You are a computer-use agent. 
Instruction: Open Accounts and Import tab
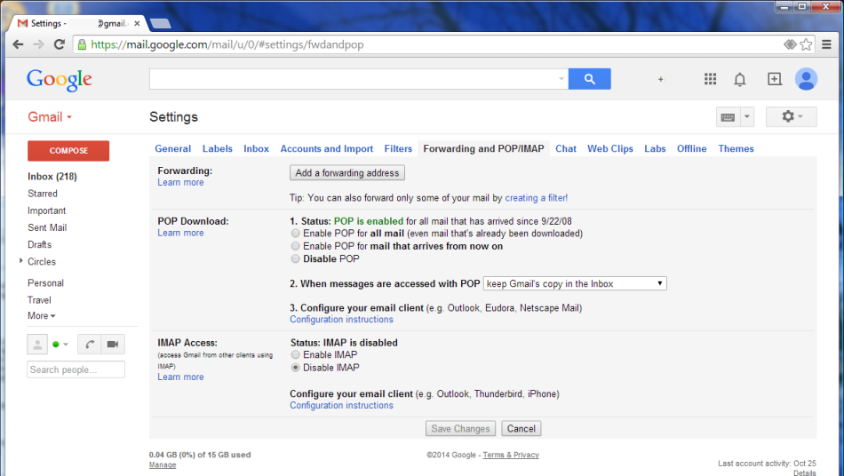click(327, 148)
